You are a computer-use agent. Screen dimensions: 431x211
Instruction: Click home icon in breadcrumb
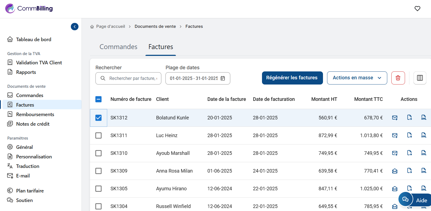pos(92,27)
